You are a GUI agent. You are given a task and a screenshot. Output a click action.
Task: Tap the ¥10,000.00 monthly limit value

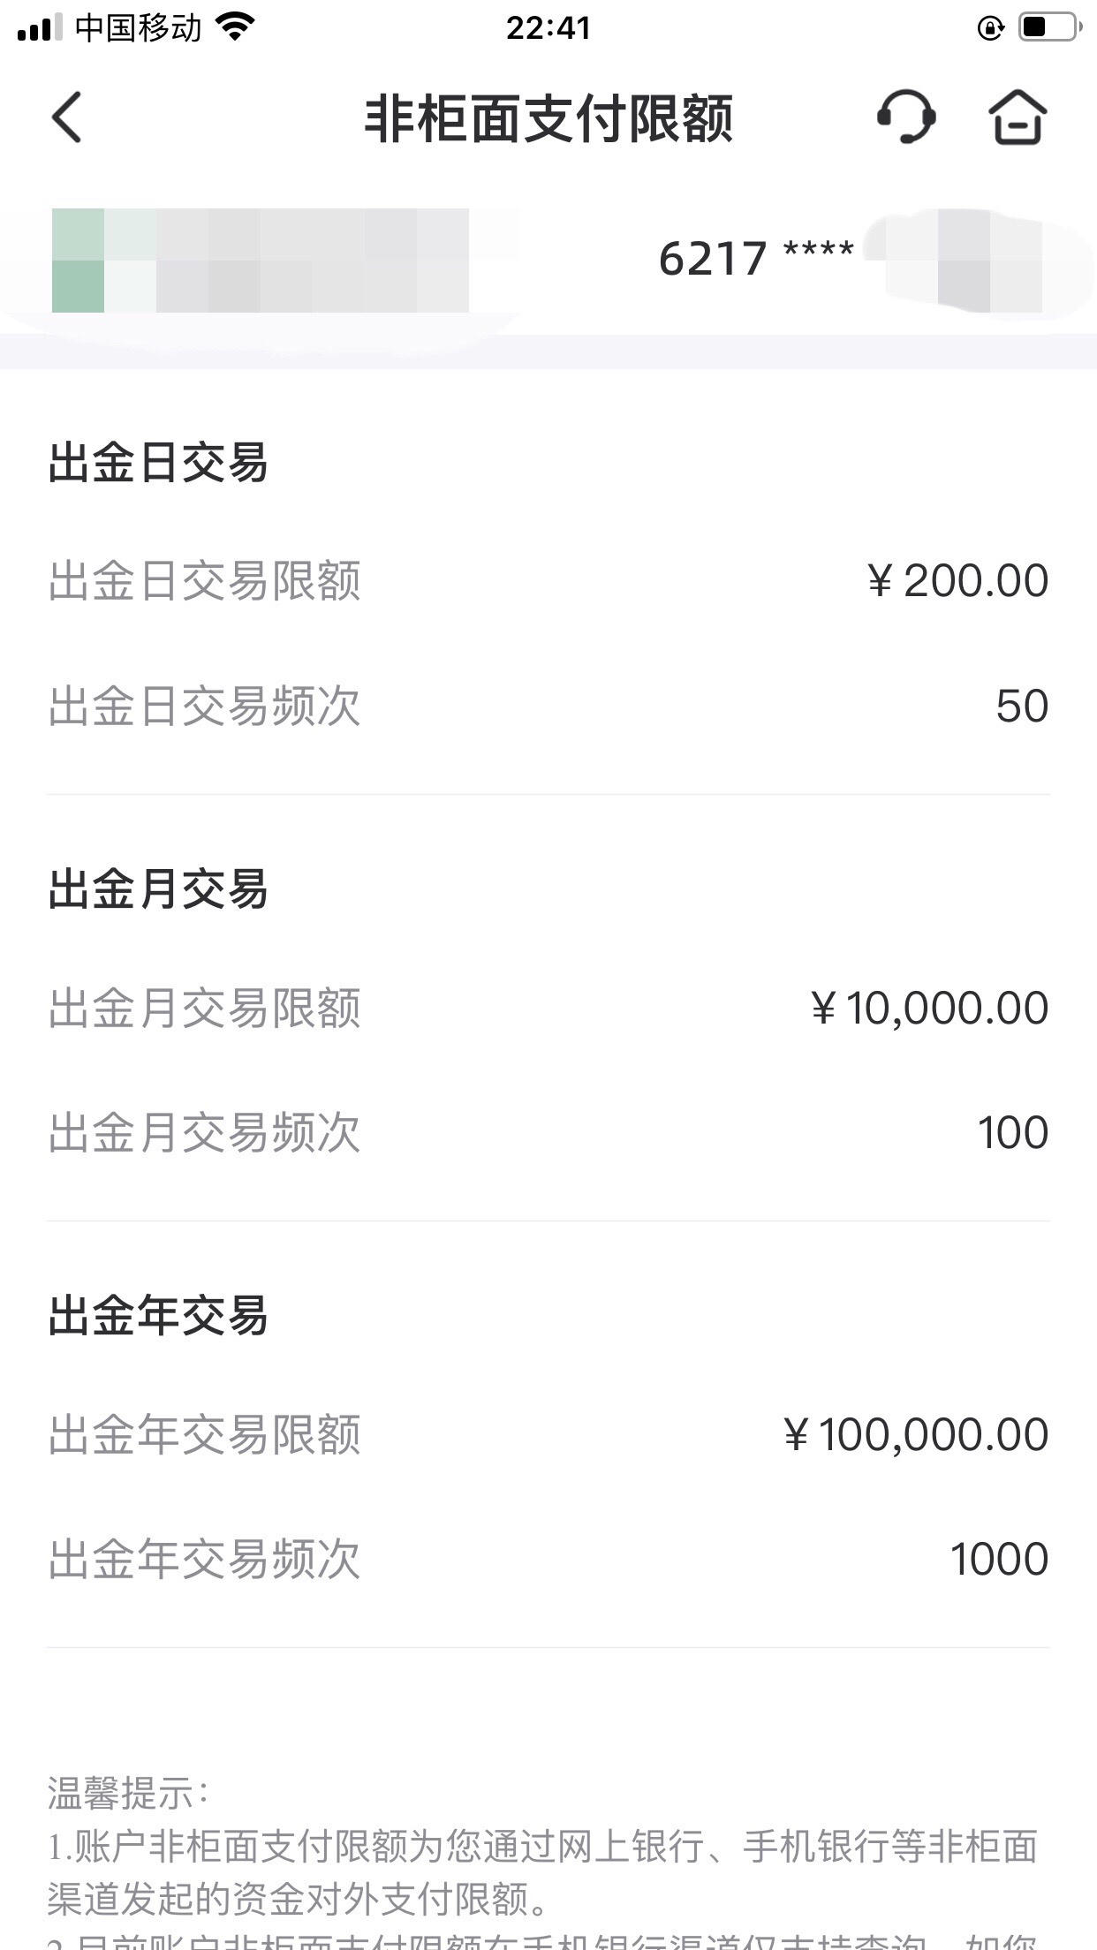[x=929, y=1008]
